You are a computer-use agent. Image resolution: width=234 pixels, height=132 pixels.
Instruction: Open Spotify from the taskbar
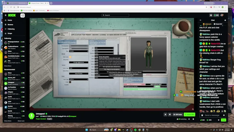(x=135, y=130)
